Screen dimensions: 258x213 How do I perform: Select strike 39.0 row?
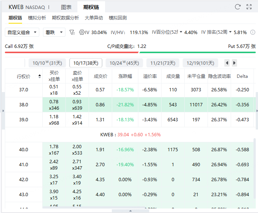tap(129, 120)
